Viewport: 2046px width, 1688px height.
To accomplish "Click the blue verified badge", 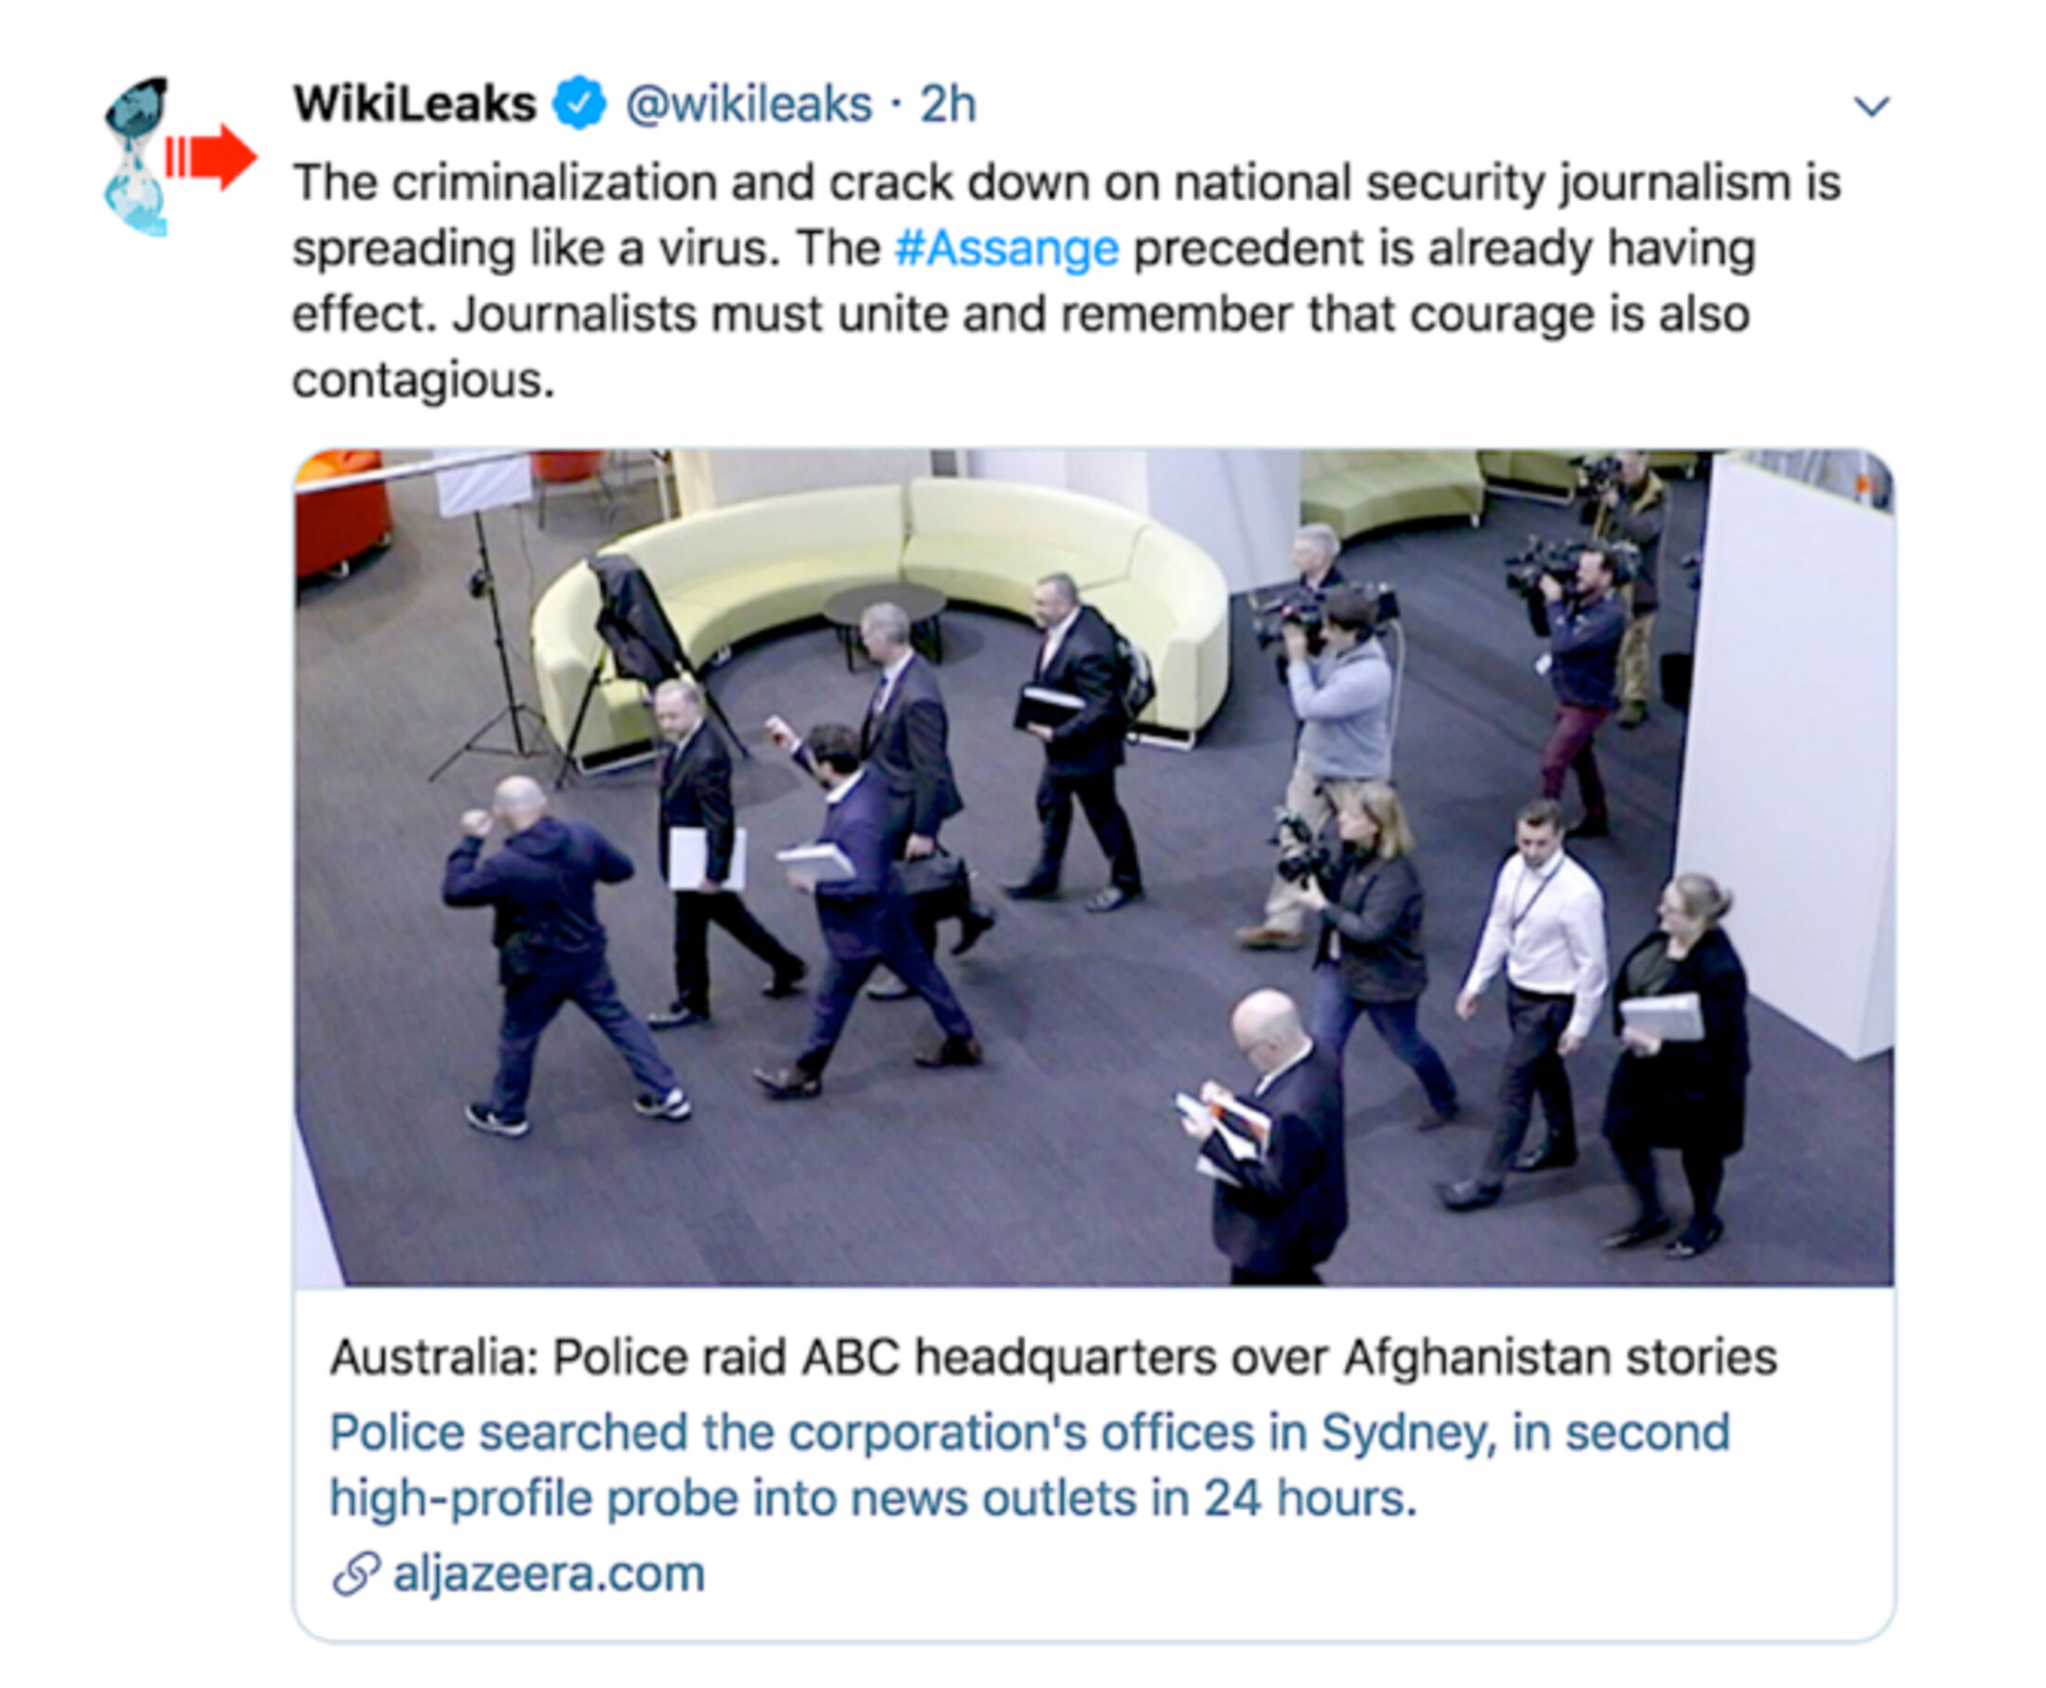I will (x=578, y=103).
